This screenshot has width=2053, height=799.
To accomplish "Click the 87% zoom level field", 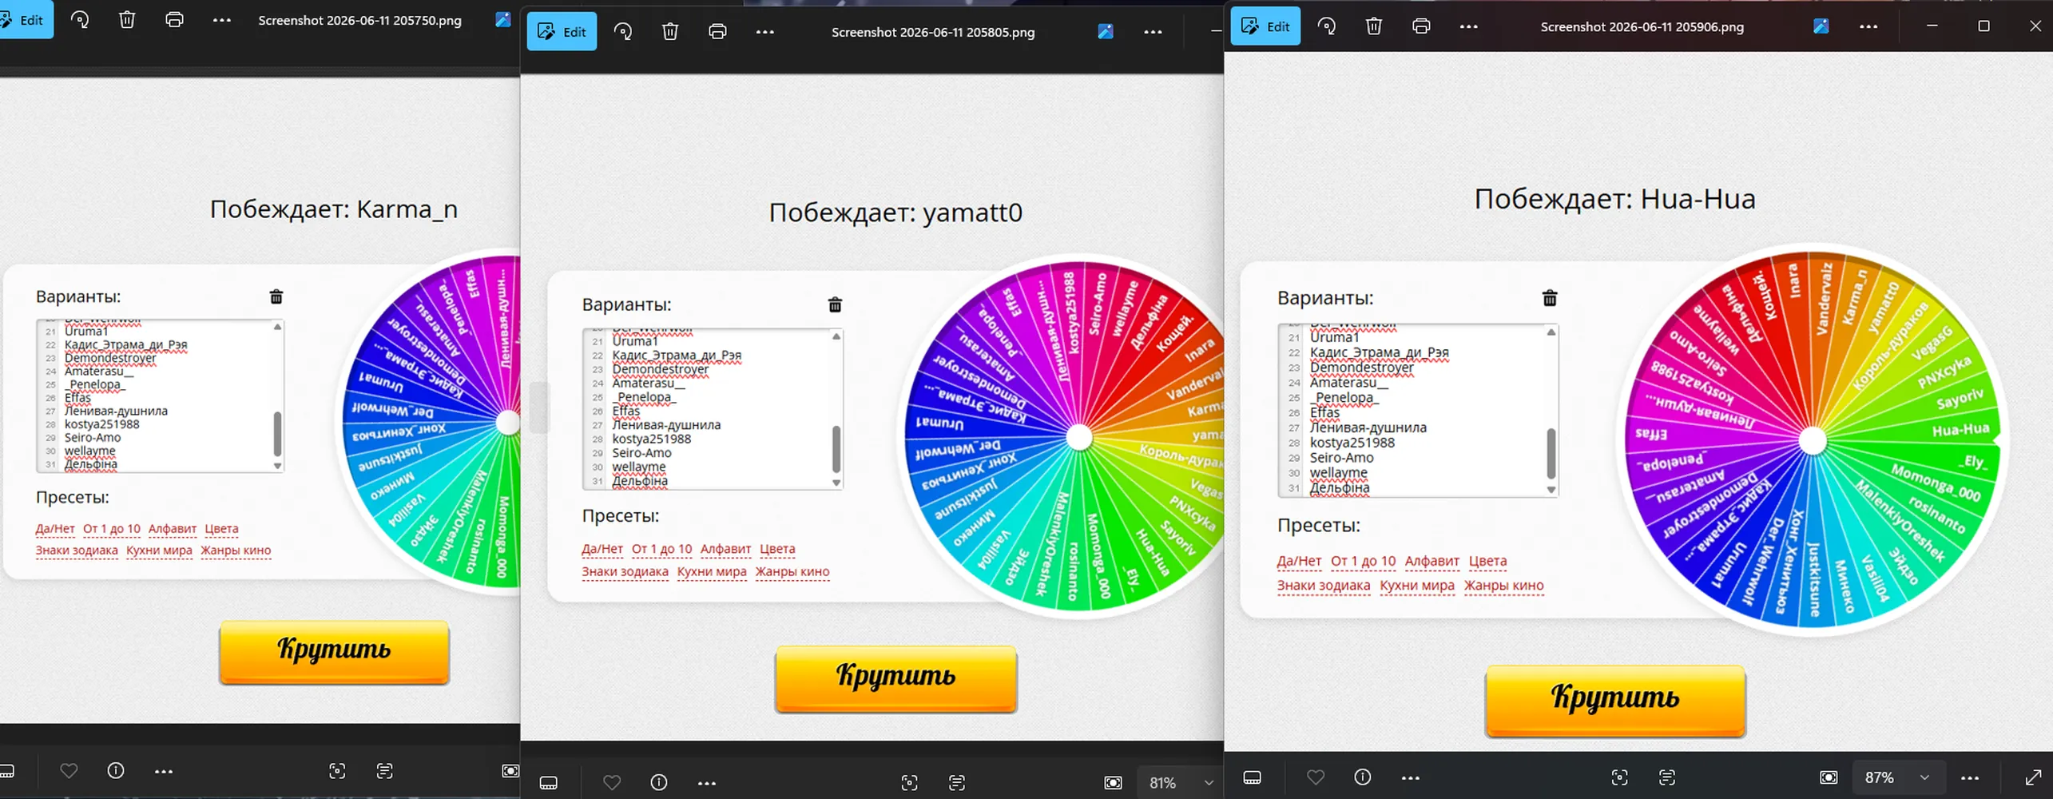I will [1880, 777].
